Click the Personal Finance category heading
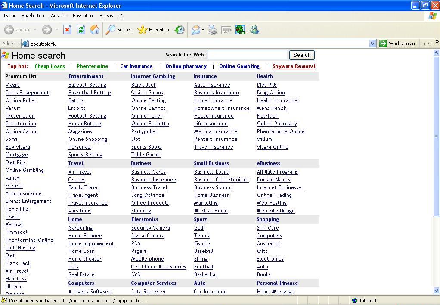Screen dimensions: 440x305 tap(277, 283)
